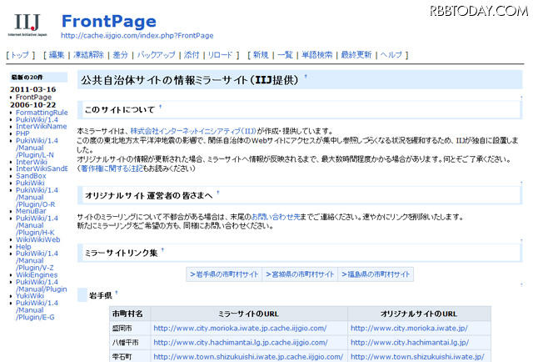
Task: Open PukiWiki/1.4/Manual/Plugin sidebar link
Action: click(x=41, y=286)
